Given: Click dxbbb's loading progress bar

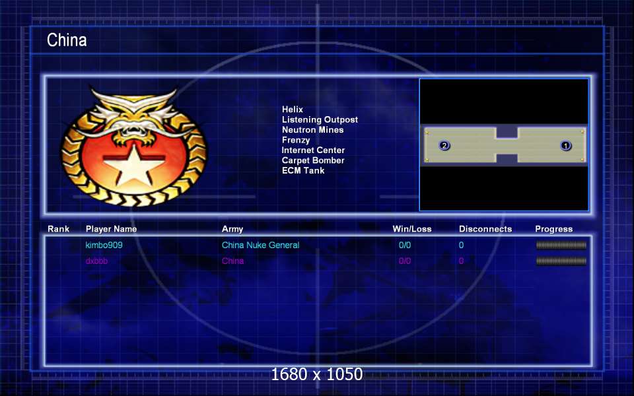Looking at the screenshot, I should pyautogui.click(x=561, y=261).
